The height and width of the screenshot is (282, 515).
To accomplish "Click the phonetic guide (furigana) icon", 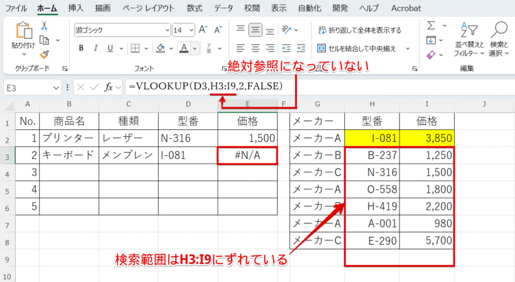I will coord(209,48).
